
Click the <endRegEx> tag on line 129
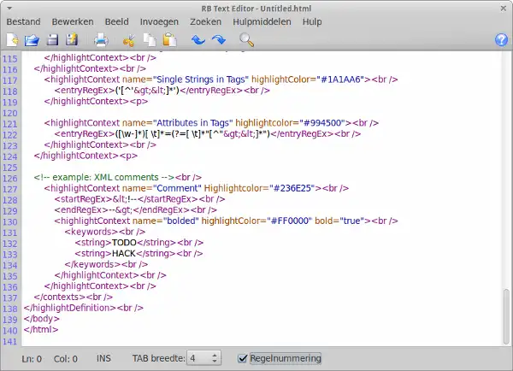pos(81,209)
